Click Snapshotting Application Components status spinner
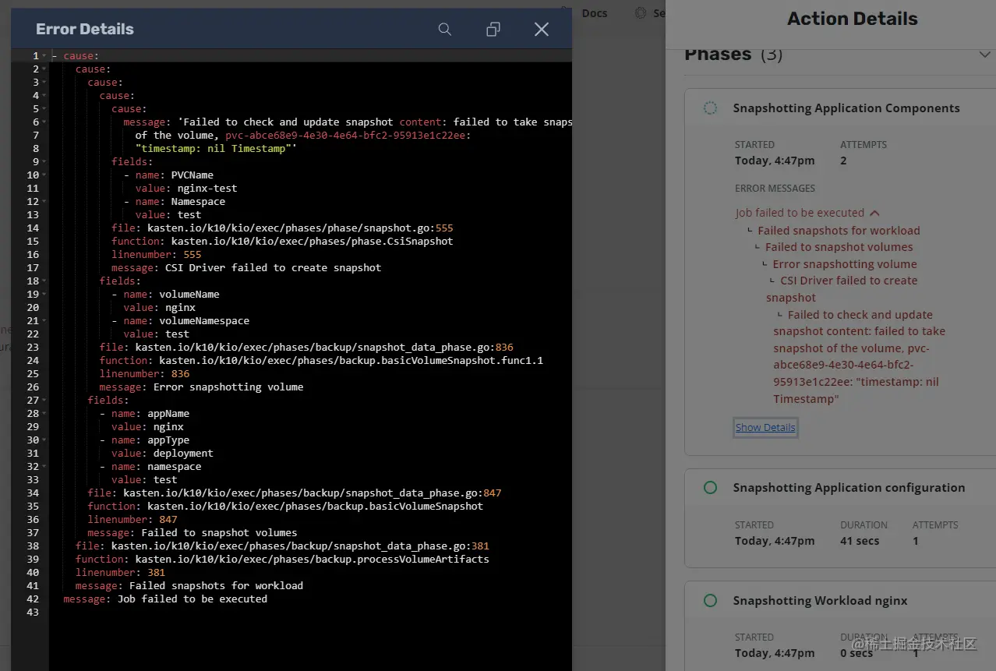Screen dimensions: 996x671 tap(710, 108)
